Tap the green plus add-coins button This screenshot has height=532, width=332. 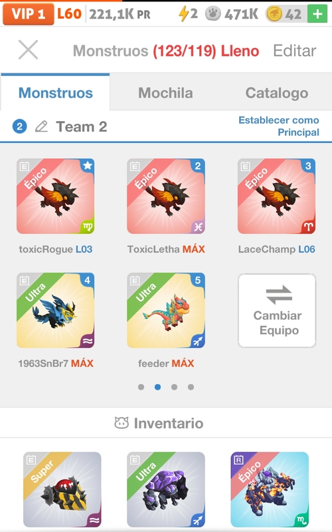[x=317, y=14]
